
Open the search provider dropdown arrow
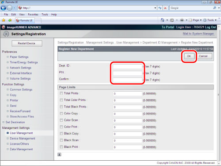[219, 8]
